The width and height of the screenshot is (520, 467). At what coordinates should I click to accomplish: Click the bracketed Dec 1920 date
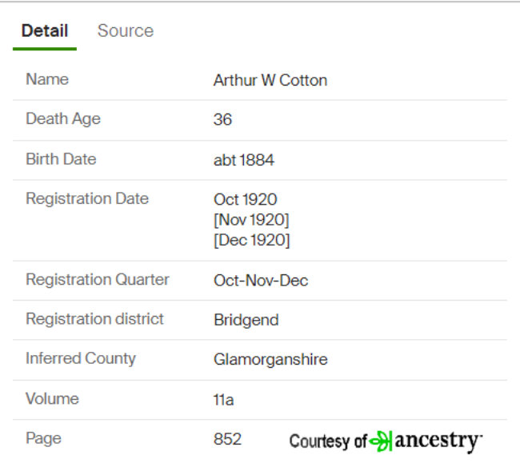click(x=252, y=240)
